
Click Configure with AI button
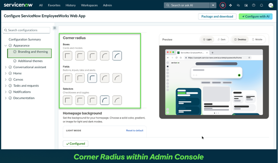click(255, 16)
